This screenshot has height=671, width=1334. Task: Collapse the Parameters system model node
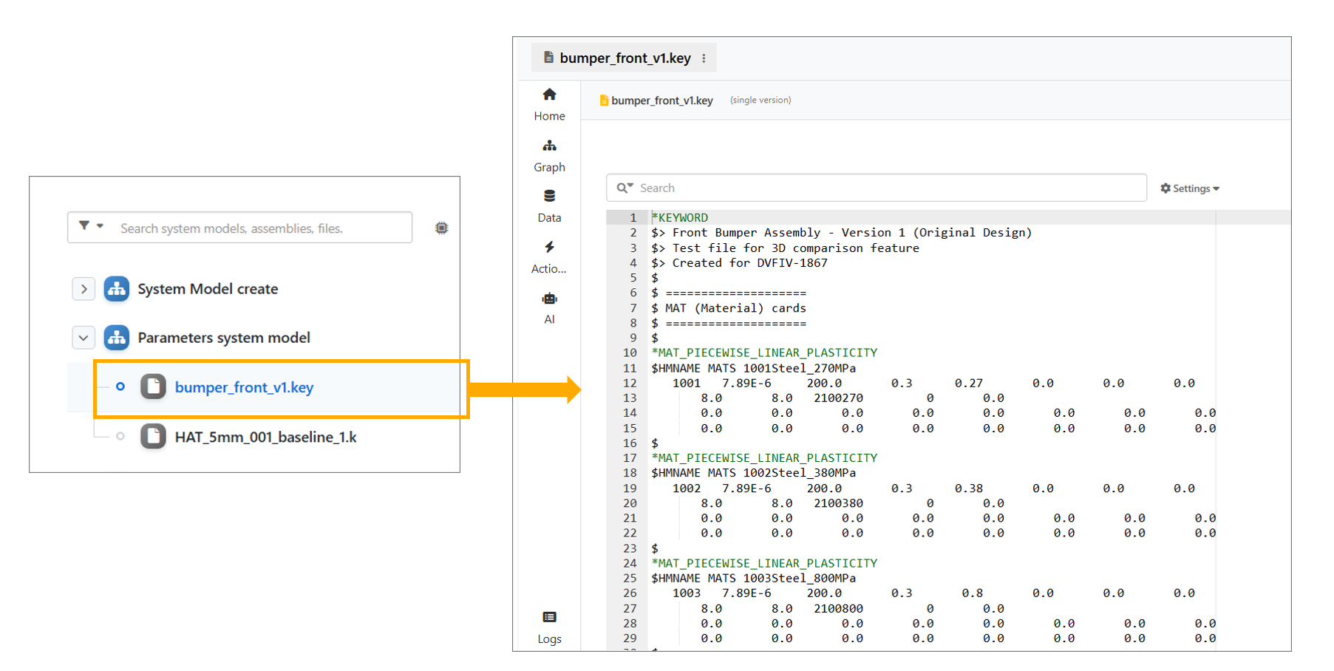pyautogui.click(x=84, y=338)
